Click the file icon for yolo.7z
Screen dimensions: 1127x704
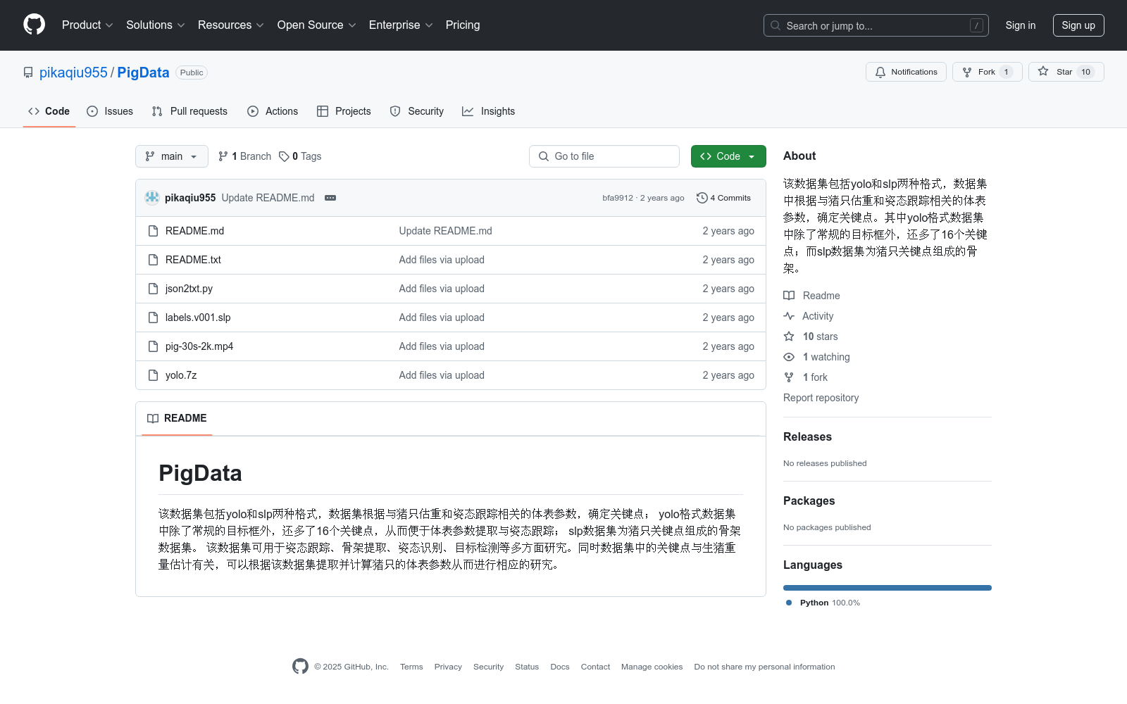pos(153,375)
